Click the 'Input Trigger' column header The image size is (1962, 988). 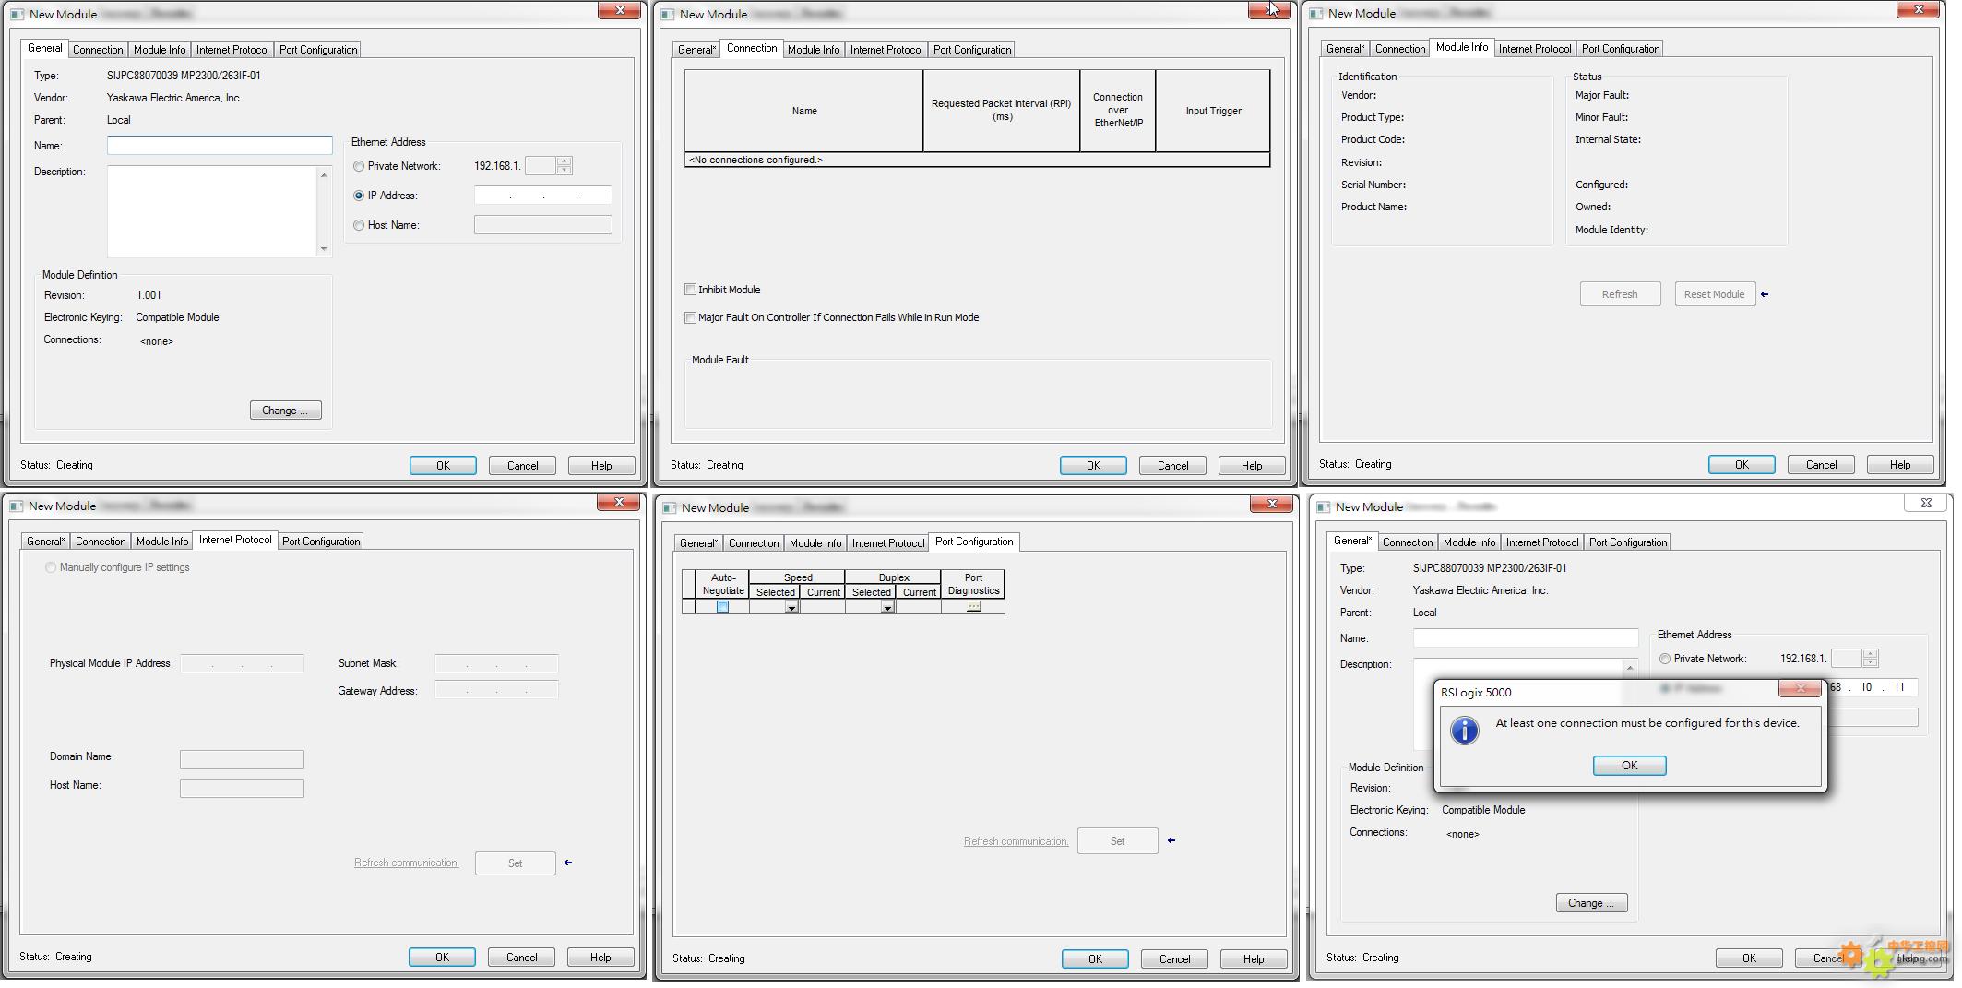tap(1213, 111)
